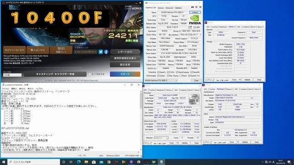Toggle the PhysX checkbox in GPU-Z
This screenshot has height=165, width=294.
(x=181, y=76)
